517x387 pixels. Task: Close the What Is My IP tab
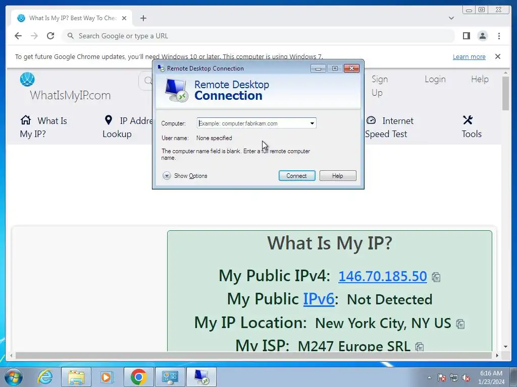pyautogui.click(x=124, y=18)
